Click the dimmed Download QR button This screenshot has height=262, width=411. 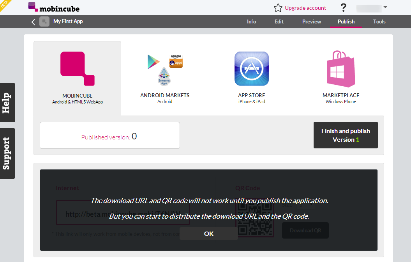tap(305, 230)
